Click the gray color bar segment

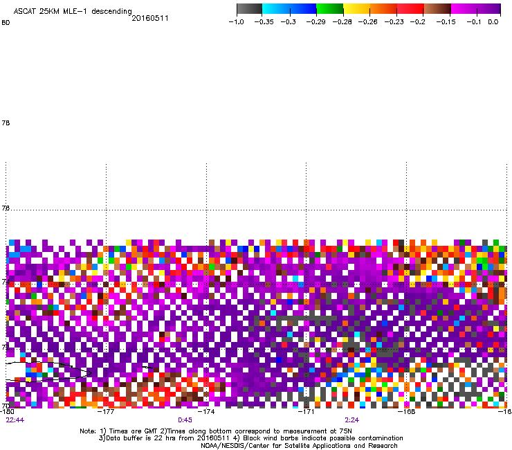[250, 8]
